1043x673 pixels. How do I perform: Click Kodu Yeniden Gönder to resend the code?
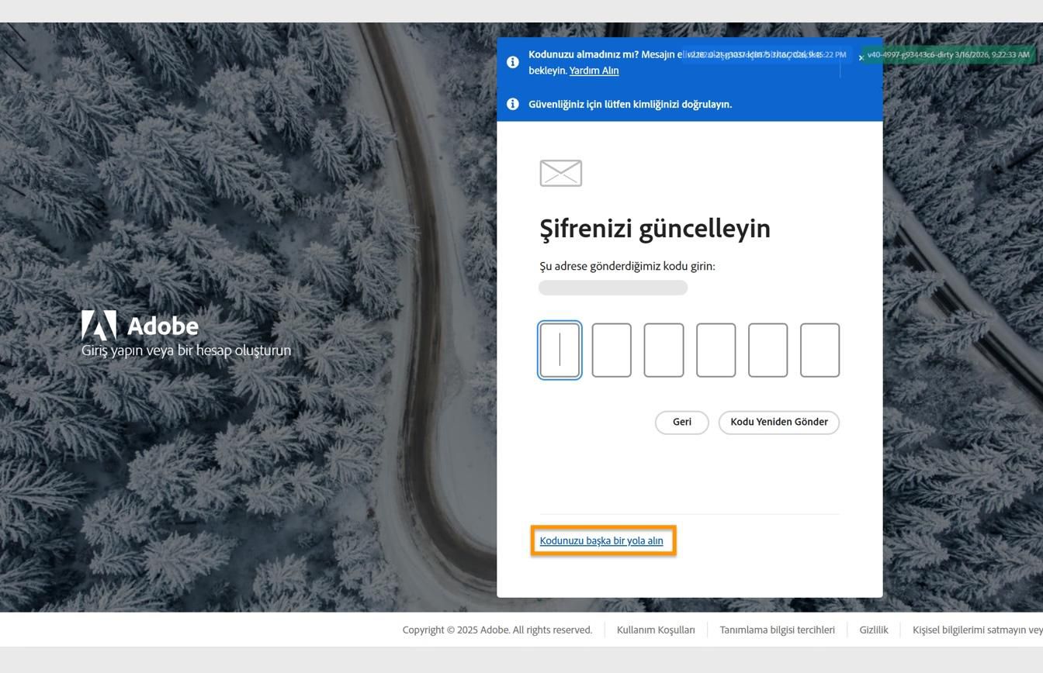(x=778, y=422)
